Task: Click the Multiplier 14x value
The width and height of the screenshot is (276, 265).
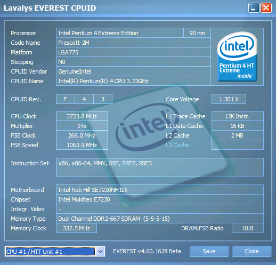Action: click(x=82, y=126)
